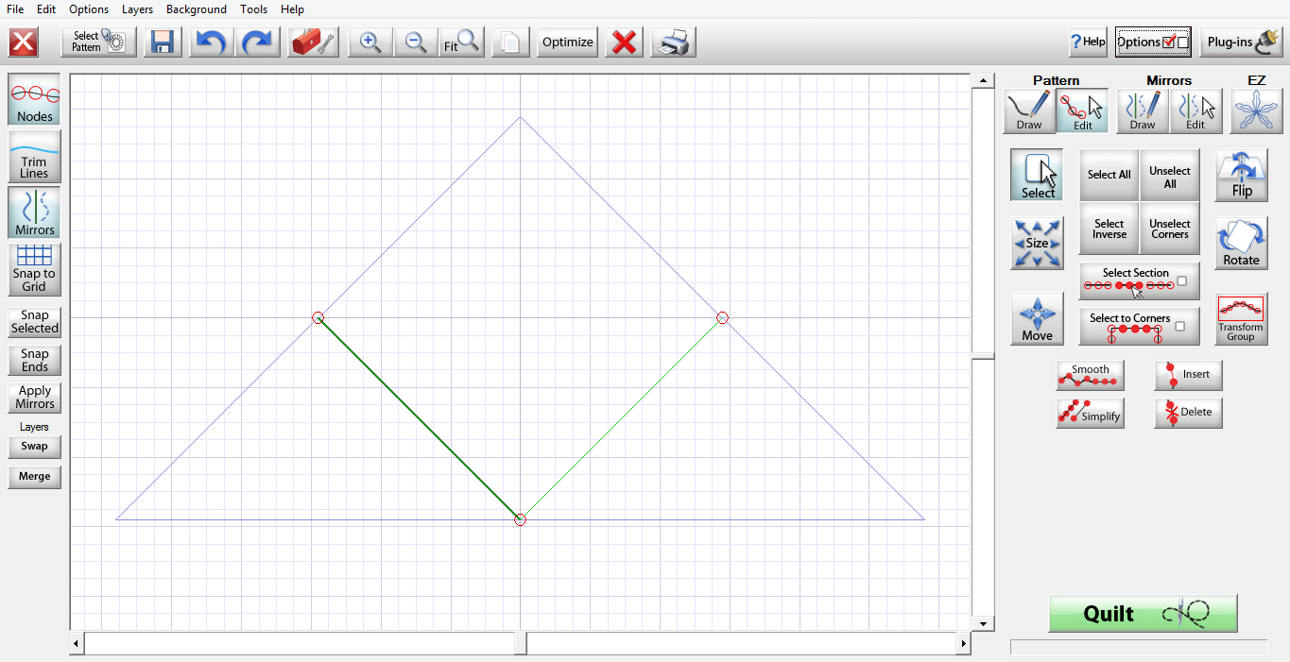Image resolution: width=1290 pixels, height=662 pixels.
Task: Open the Options menu
Action: point(89,8)
